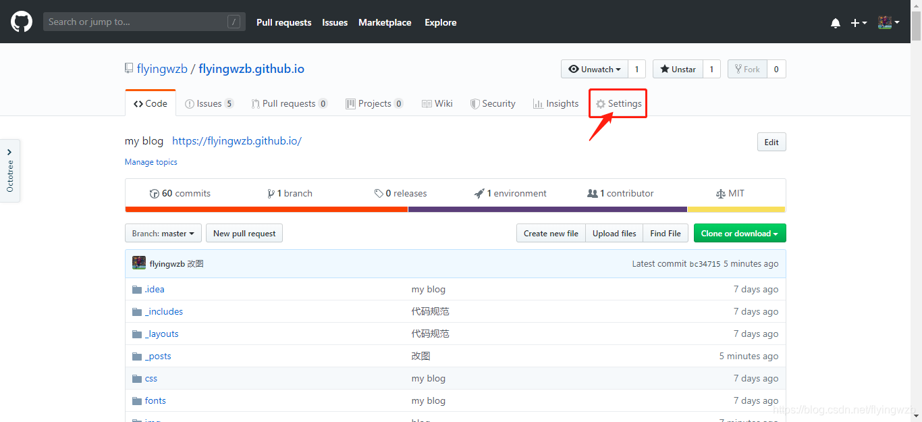Click the Unstar button

click(x=678, y=69)
